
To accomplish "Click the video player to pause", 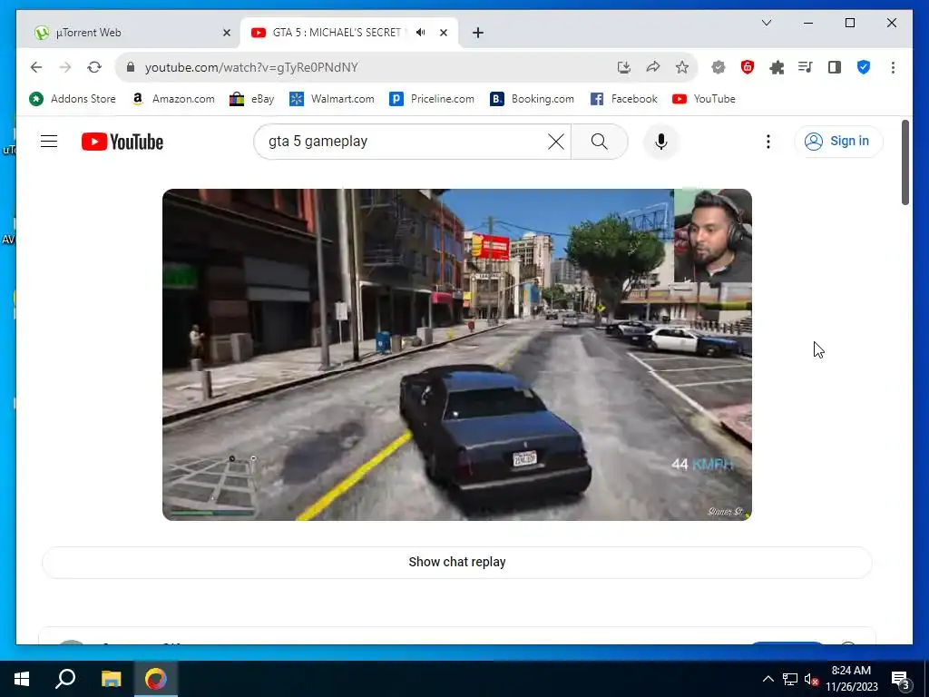I will 457,355.
